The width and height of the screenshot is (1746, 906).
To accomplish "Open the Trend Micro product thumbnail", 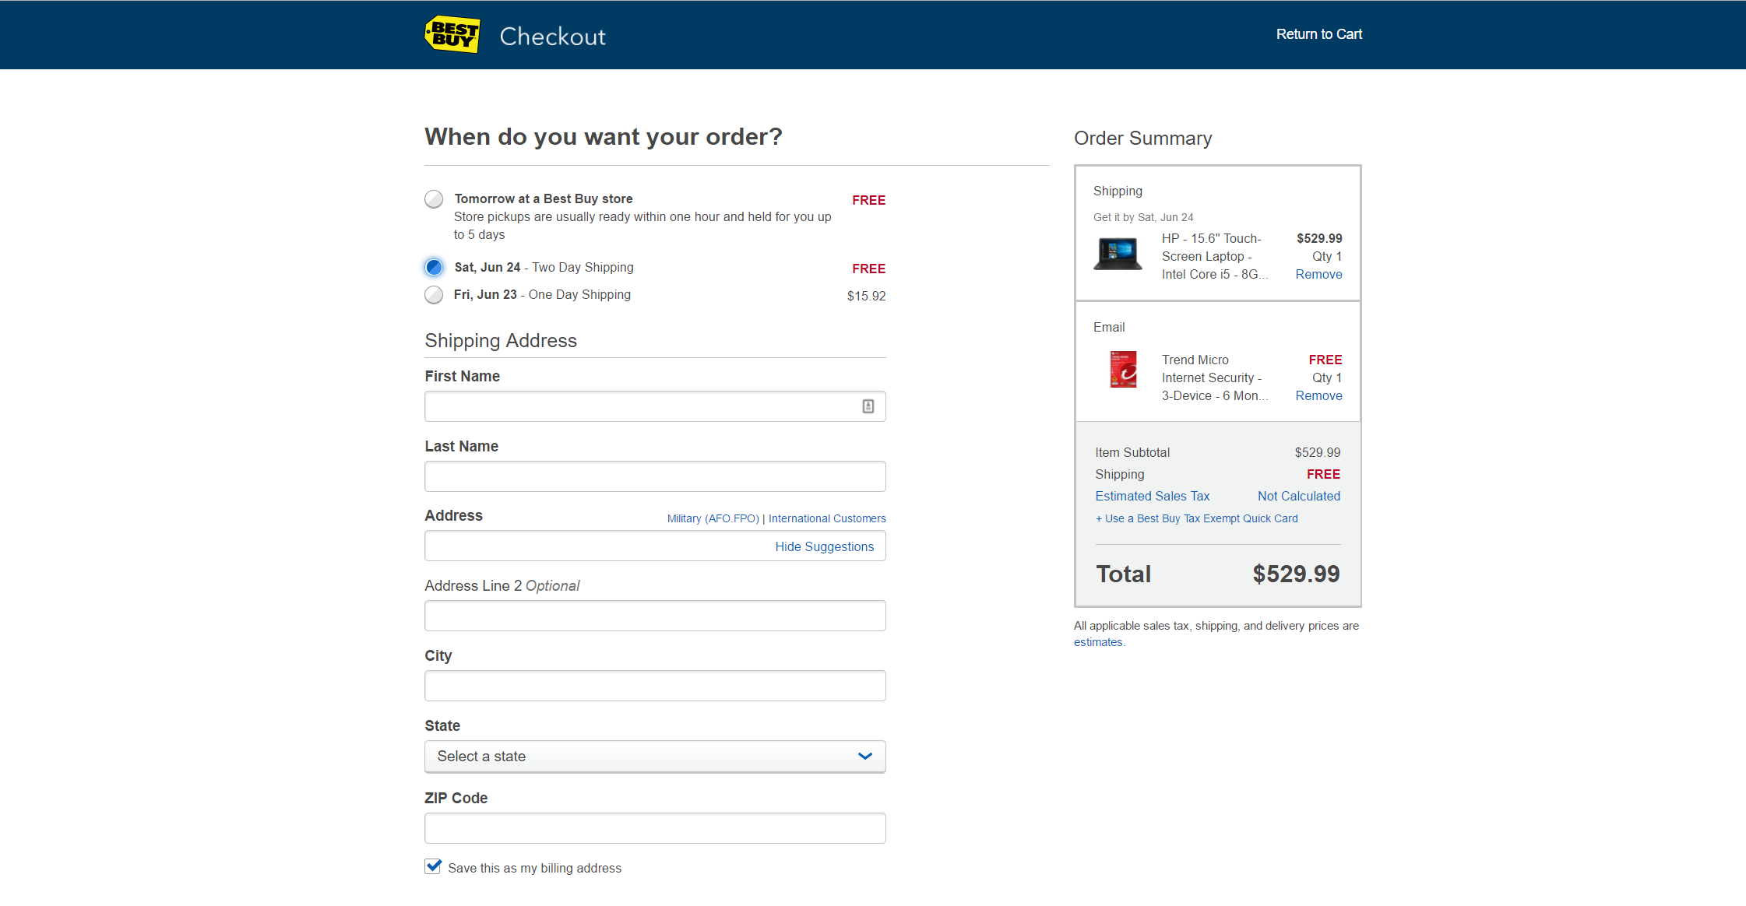I will (x=1123, y=369).
